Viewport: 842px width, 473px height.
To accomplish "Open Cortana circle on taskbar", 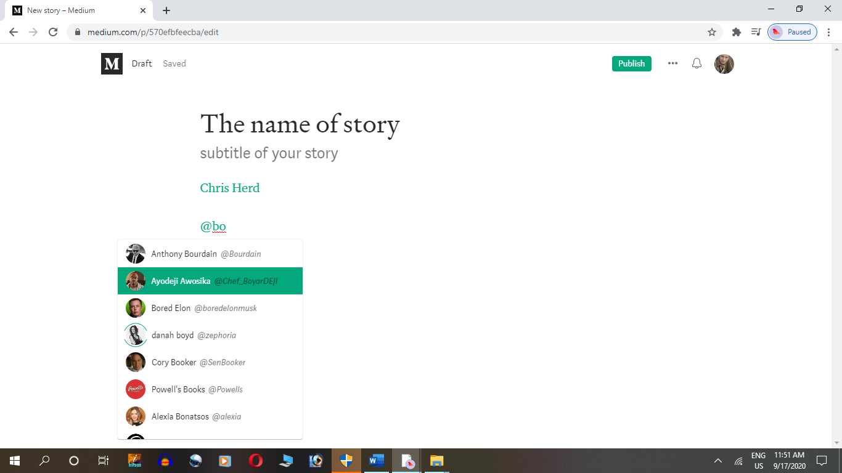I will (74, 461).
